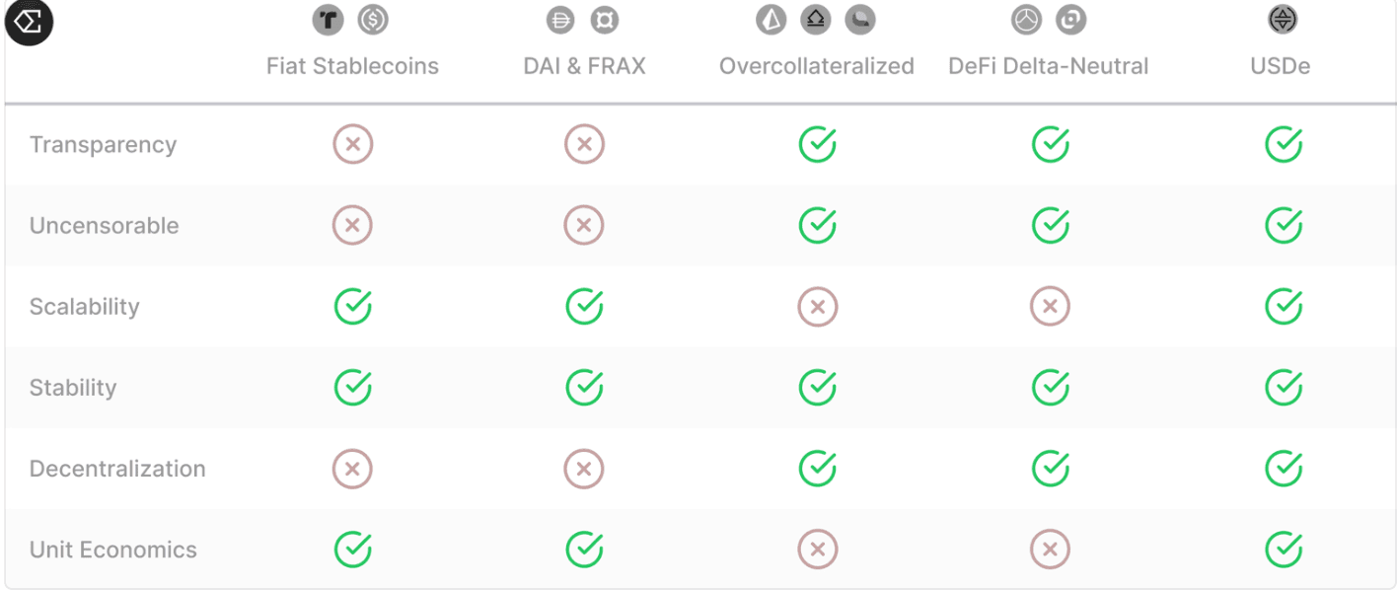
Task: Select the Fiat Stablecoins column header
Action: pyautogui.click(x=352, y=66)
